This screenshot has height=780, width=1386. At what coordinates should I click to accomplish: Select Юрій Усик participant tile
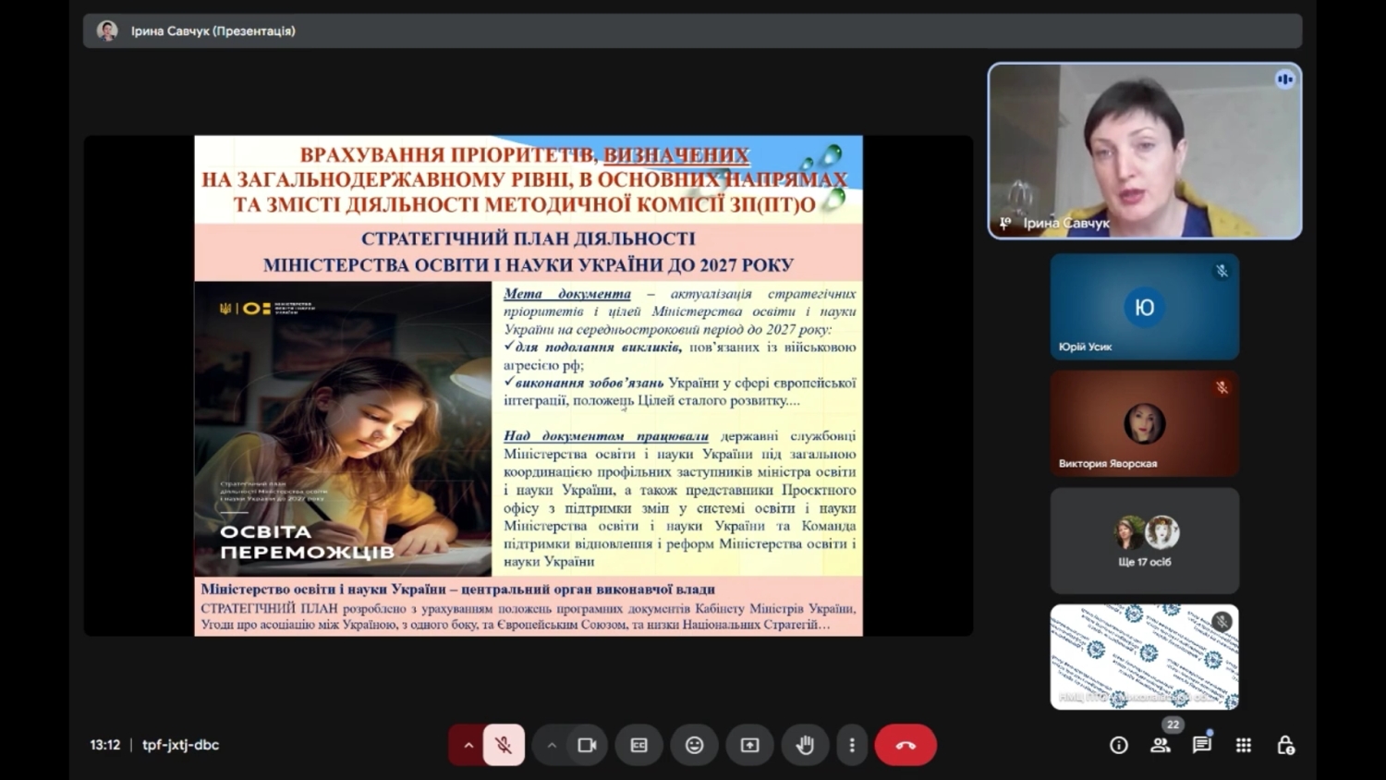coord(1145,307)
